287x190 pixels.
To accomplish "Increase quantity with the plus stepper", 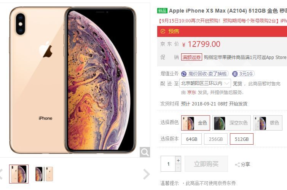I will [178, 160].
